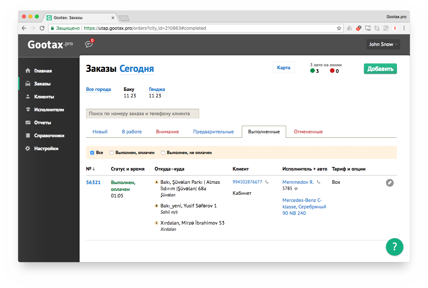Open the John Snow user dropdown
428x288 pixels.
383,44
